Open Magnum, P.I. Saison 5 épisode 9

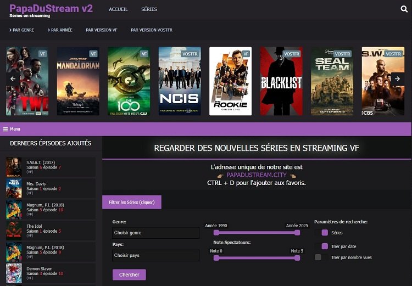coord(51,253)
